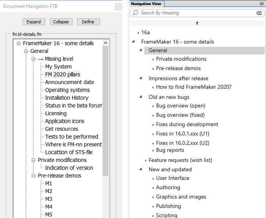The height and width of the screenshot is (218, 266).
Task: Select Licensing item
Action: (56, 113)
